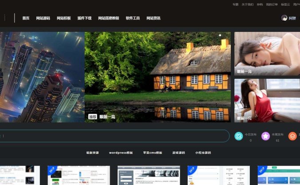Click the orange stats icon at right edge
This screenshot has width=300, height=185.
tap(292, 136)
